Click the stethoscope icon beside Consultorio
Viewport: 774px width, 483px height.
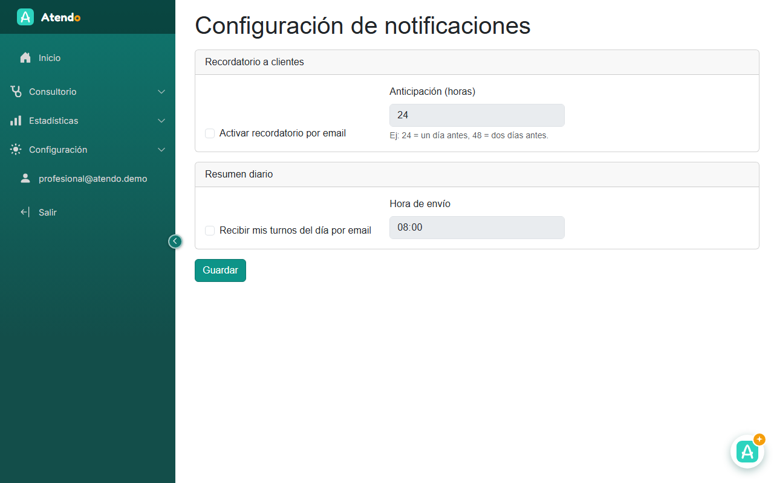[x=16, y=92]
